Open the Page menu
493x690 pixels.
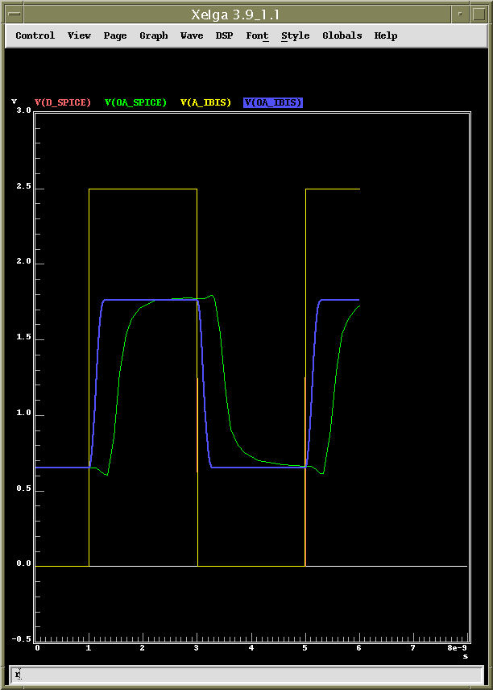point(115,35)
